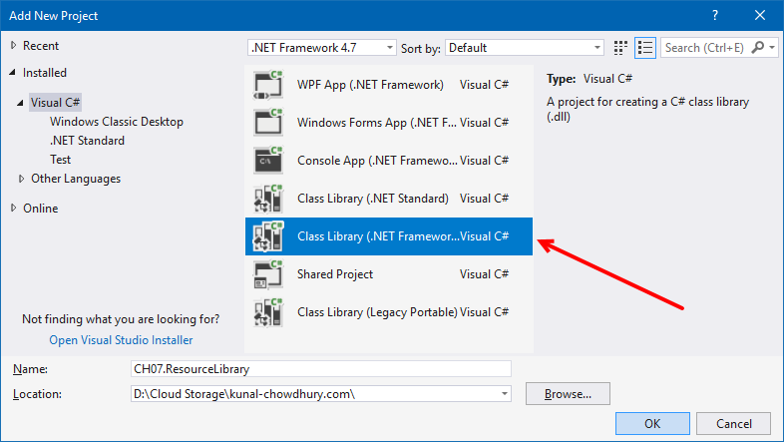Click the Class Library (Legacy Portable) icon

[x=268, y=312]
